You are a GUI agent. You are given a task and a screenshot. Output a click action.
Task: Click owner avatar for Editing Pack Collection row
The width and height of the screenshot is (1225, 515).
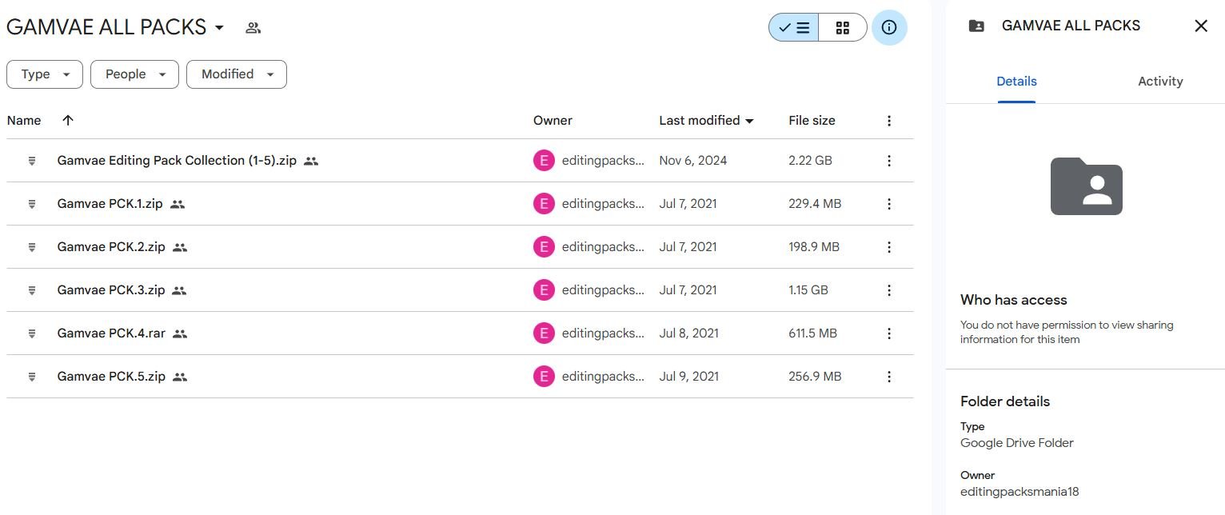pos(544,161)
